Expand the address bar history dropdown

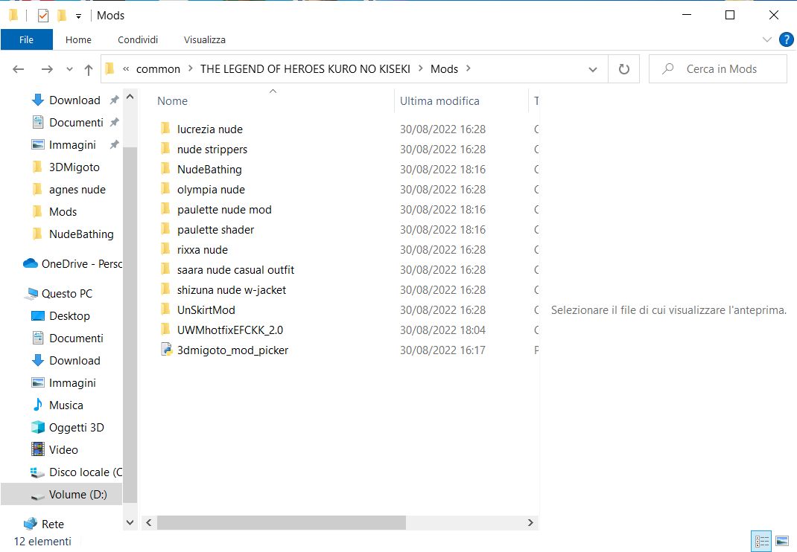593,70
